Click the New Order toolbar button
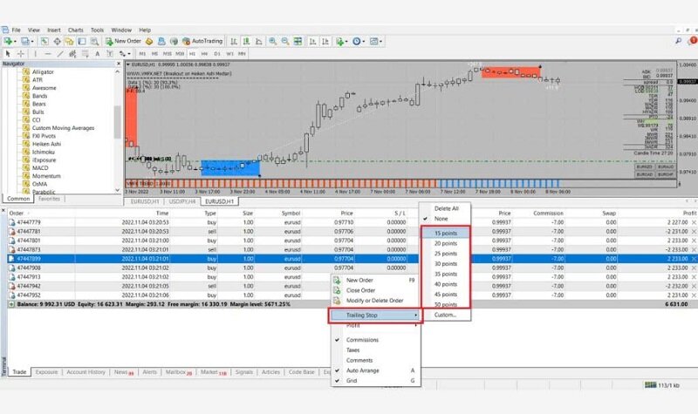The width and height of the screenshot is (698, 414). (123, 41)
